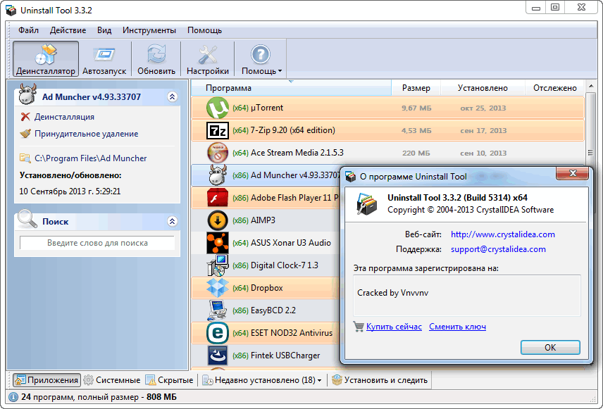This screenshot has width=603, height=409.
Task: Select Digital Clock-7 icon
Action: tap(217, 265)
